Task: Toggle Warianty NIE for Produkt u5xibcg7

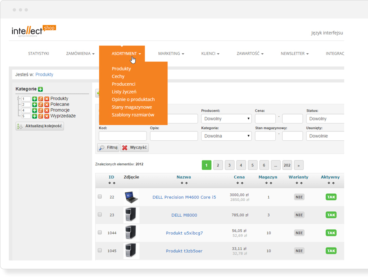Action: (x=299, y=233)
